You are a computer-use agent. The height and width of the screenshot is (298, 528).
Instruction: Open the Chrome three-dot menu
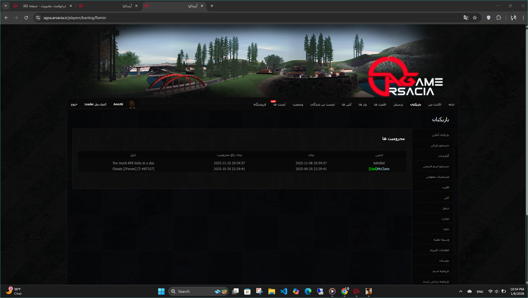[523, 17]
